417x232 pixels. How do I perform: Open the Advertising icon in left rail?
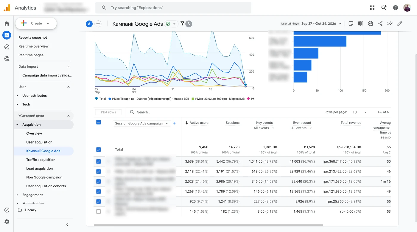pyautogui.click(x=7, y=58)
